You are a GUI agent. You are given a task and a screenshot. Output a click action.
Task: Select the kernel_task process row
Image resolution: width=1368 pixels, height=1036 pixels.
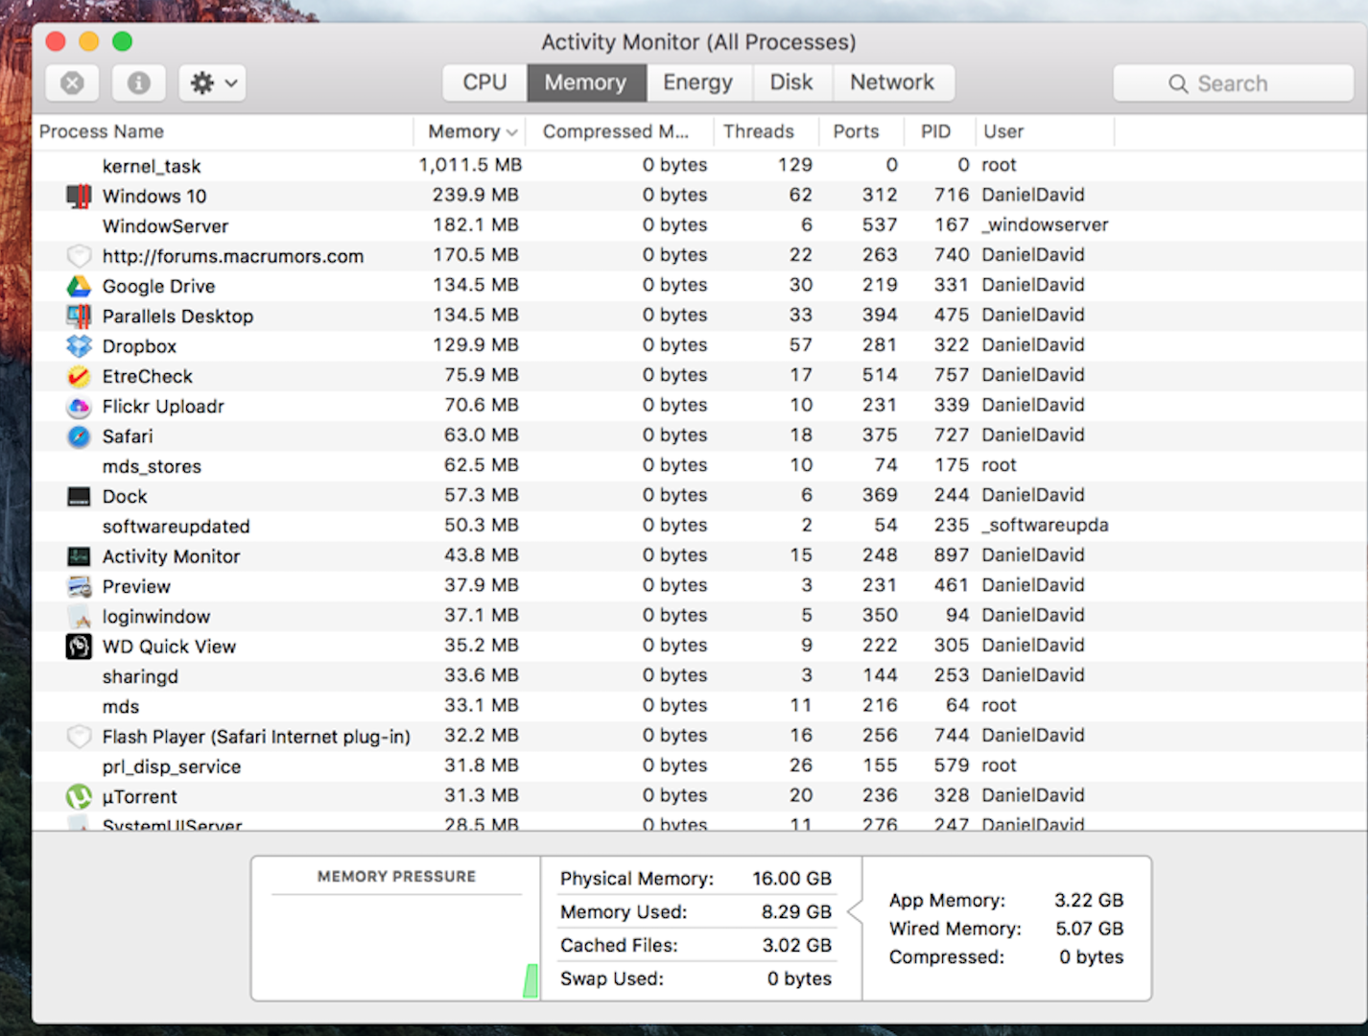coord(698,165)
